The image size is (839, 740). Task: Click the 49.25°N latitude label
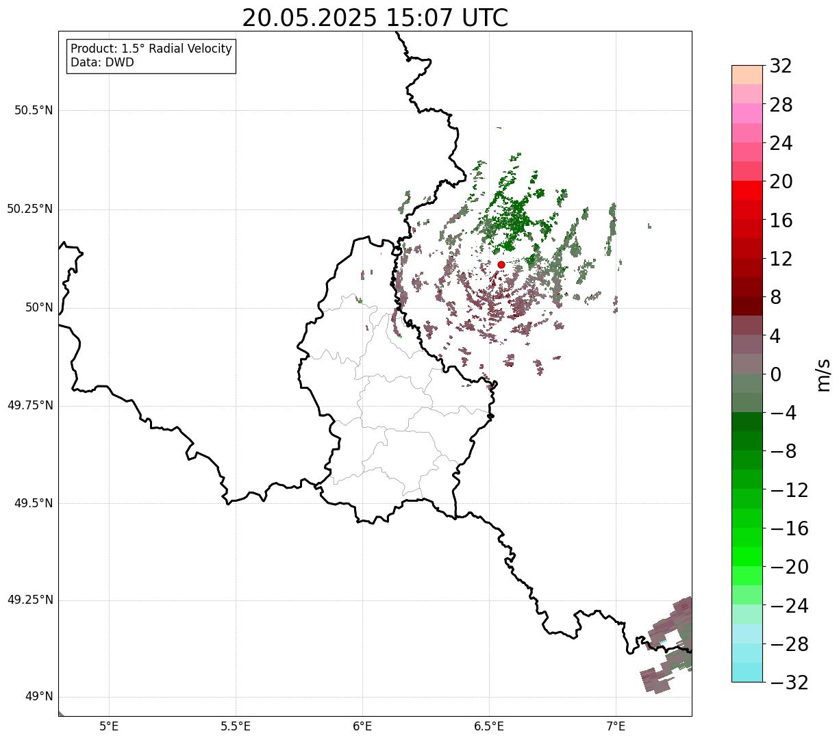29,600
